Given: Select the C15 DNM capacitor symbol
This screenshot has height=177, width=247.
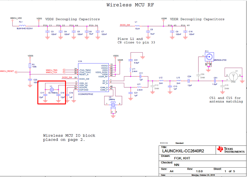Looking at the screenshot, I should click(223, 86).
